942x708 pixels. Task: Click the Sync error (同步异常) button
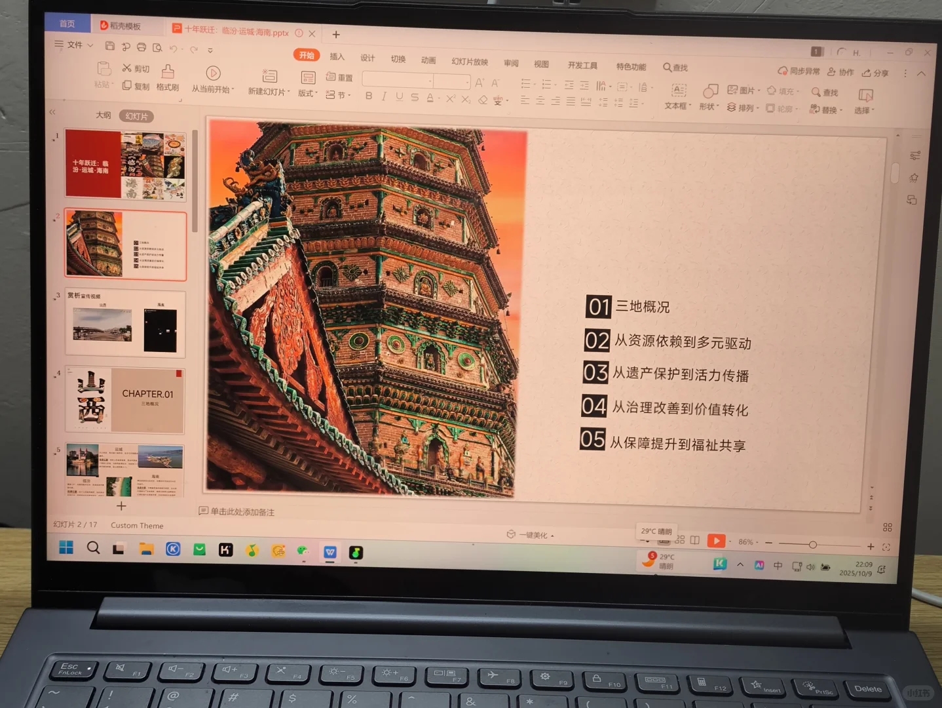point(799,71)
